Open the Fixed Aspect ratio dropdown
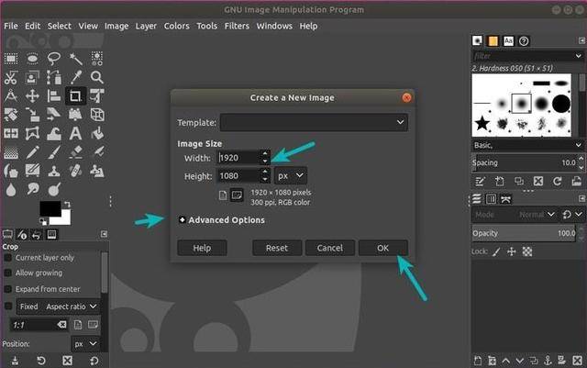The image size is (587, 368). tap(59, 307)
